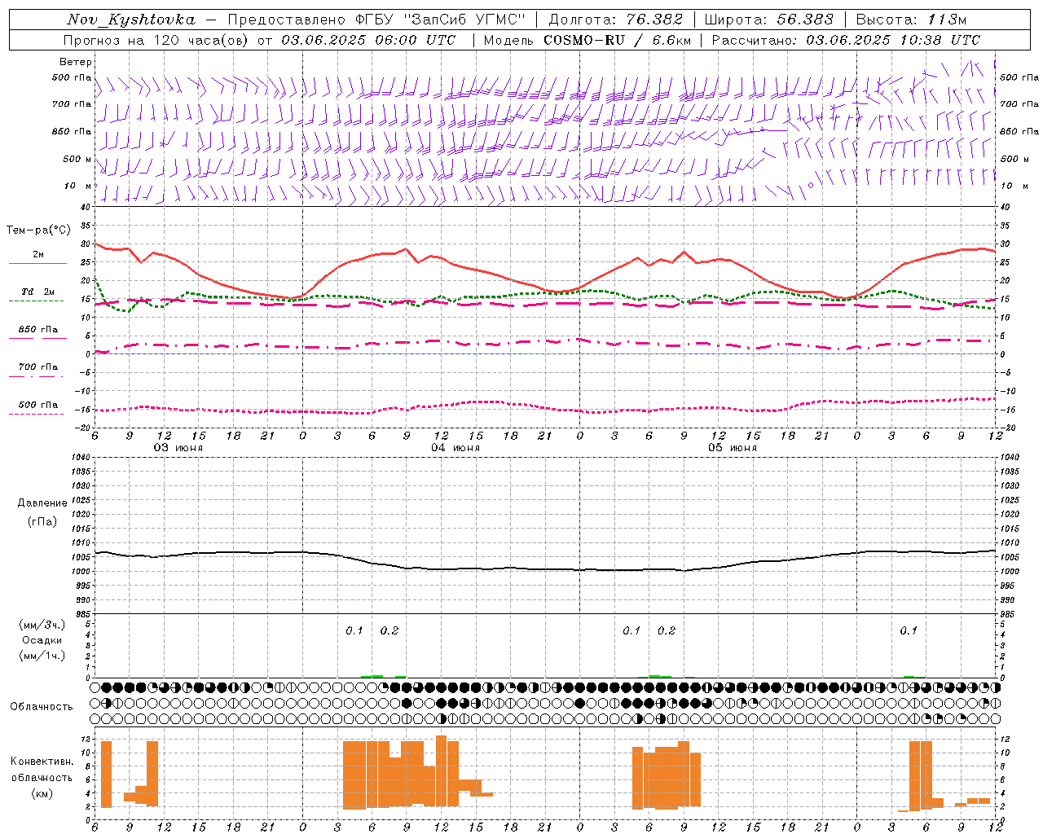
Task: Click the (гПа) unit under Давление
Action: coord(42,521)
